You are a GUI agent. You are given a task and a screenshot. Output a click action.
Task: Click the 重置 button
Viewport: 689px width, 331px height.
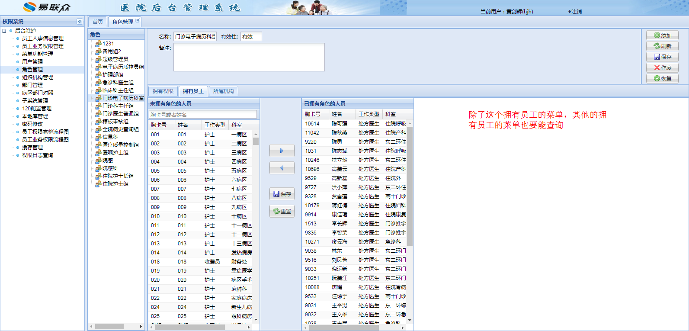pos(282,211)
